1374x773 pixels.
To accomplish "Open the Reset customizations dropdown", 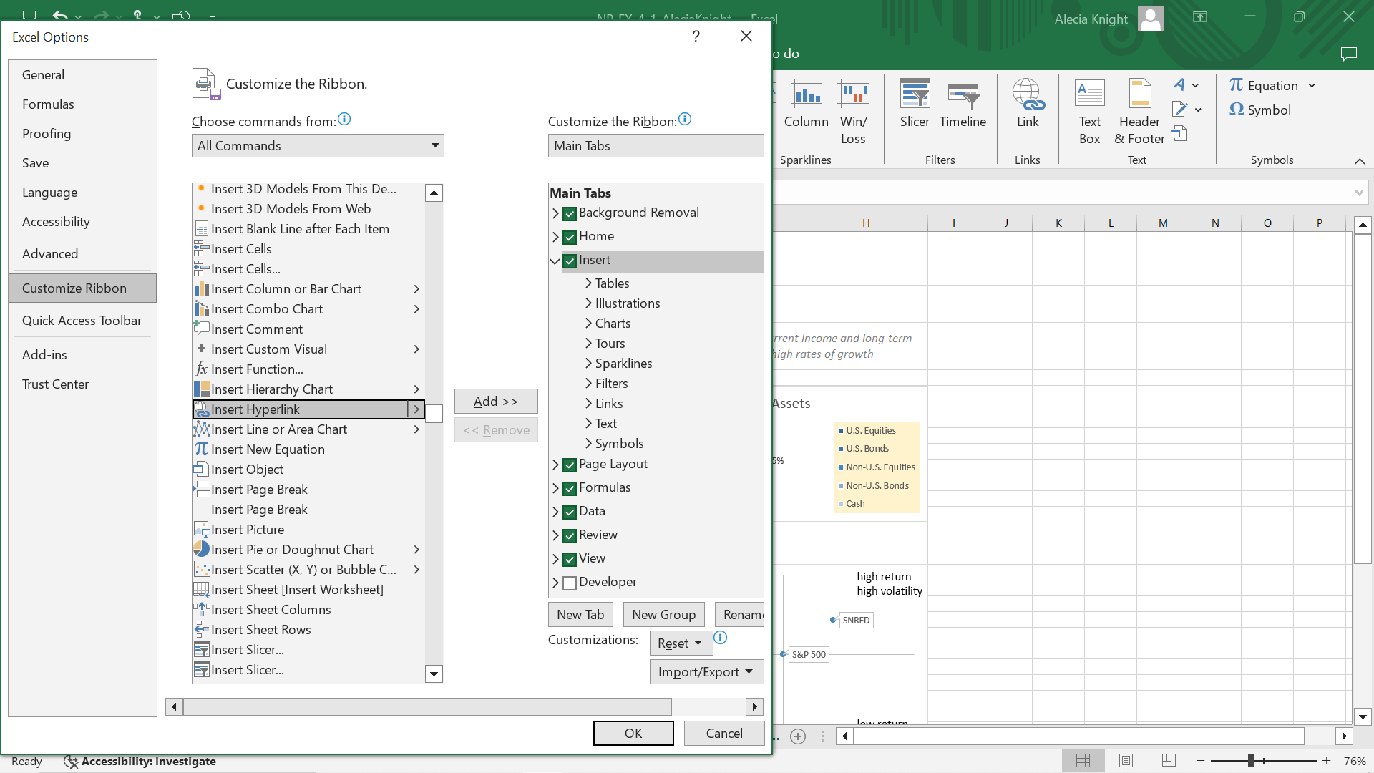I will coord(681,643).
